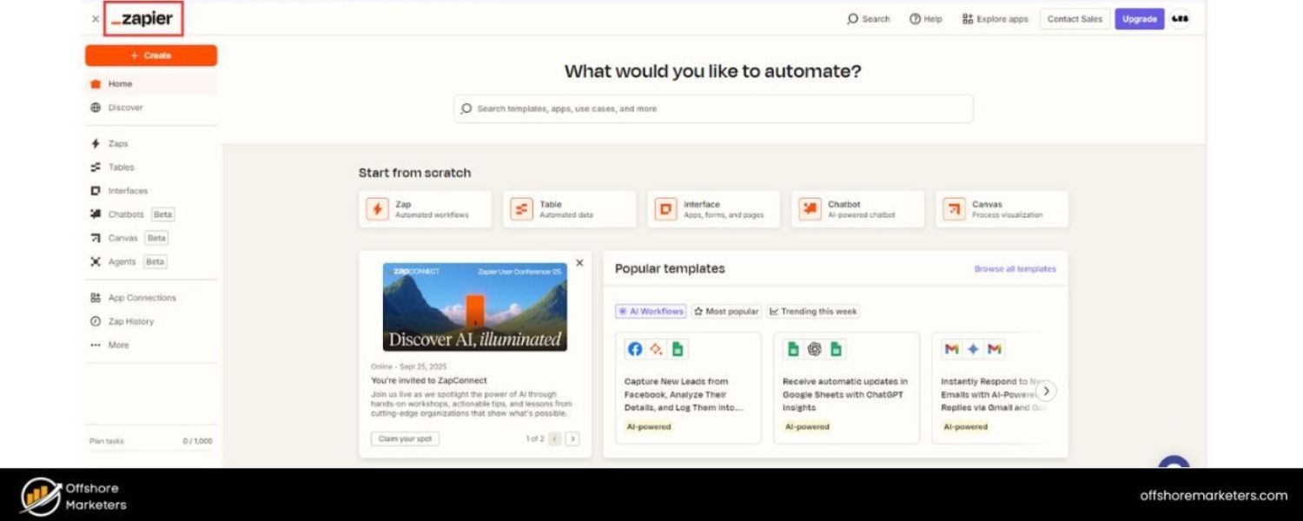1303x521 pixels.
Task: Select the Chatbots beta feature
Action: tap(125, 214)
